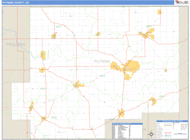Image resolution: width=190 pixels, height=140 pixels.
Task: Click the yellow Columbus Grove area at bottom
Action: click(x=121, y=112)
